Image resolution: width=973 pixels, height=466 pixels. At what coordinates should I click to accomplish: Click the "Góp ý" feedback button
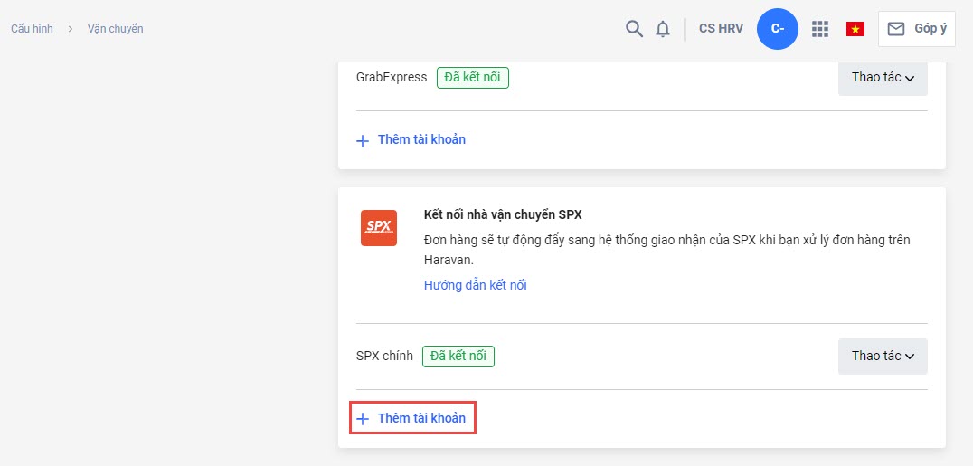[x=917, y=29]
